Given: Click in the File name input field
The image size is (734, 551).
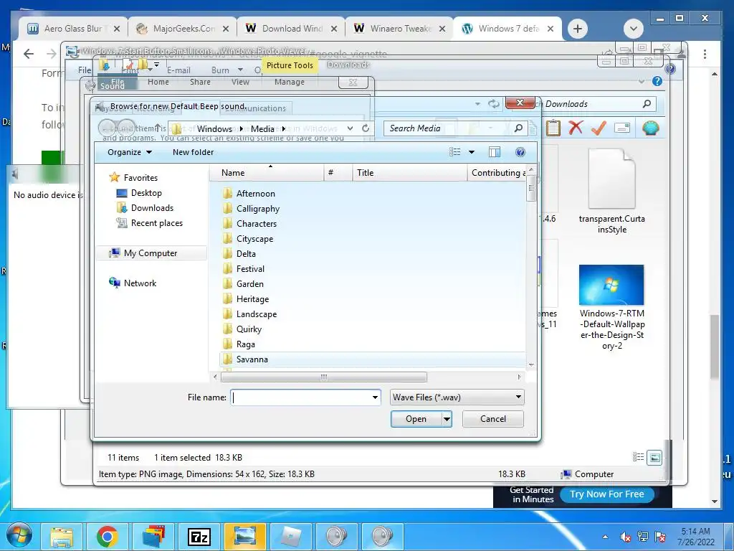Looking at the screenshot, I should pos(300,397).
